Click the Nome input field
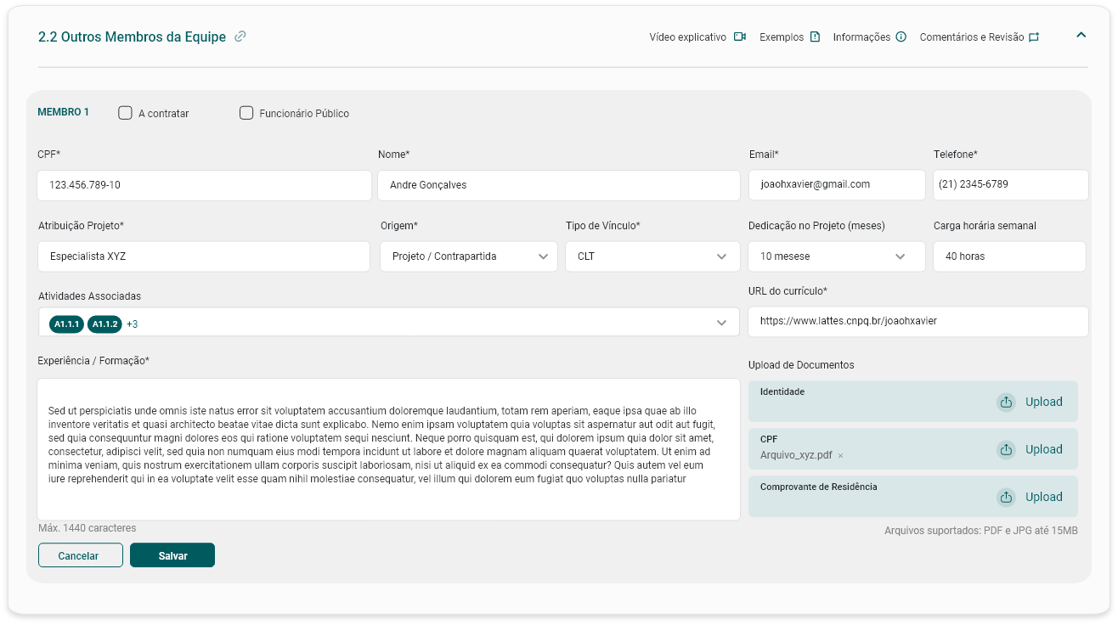Viewport: 1118px width, 625px height. click(558, 185)
